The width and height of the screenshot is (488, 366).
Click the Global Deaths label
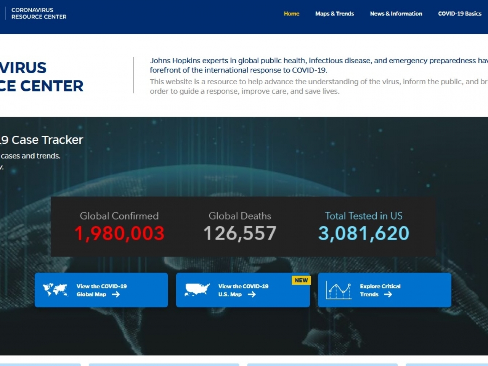tap(240, 216)
